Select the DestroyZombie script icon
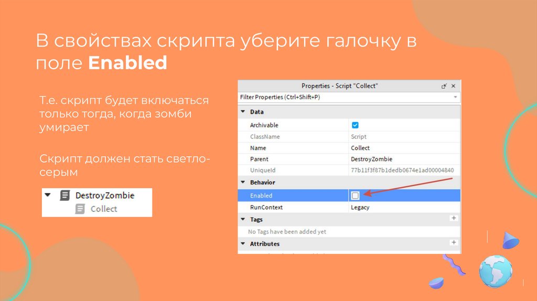 pyautogui.click(x=65, y=196)
